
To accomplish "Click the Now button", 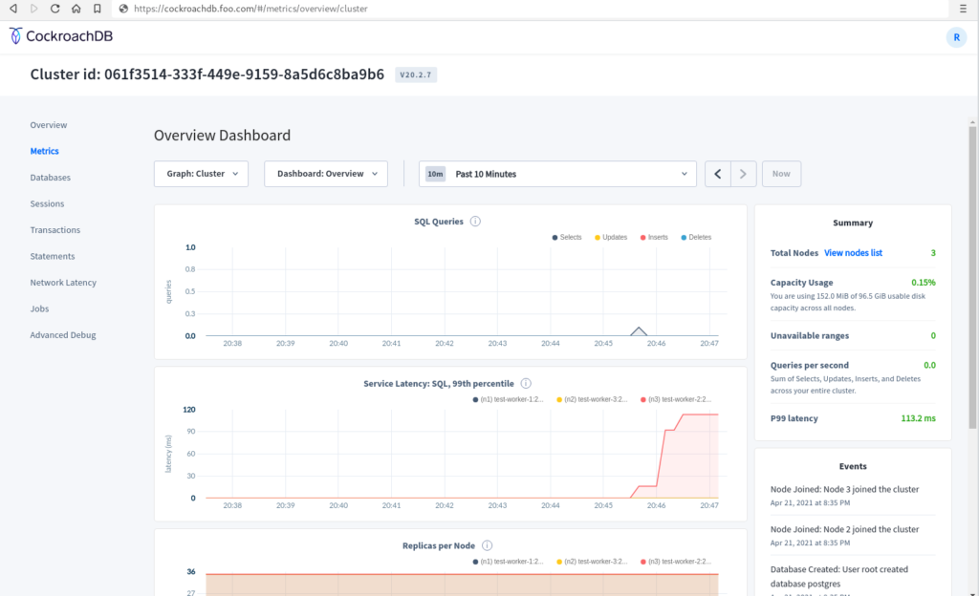I will 781,174.
